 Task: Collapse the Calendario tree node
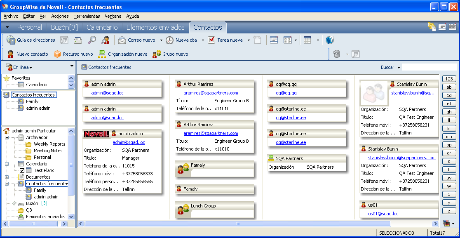(x=7, y=164)
